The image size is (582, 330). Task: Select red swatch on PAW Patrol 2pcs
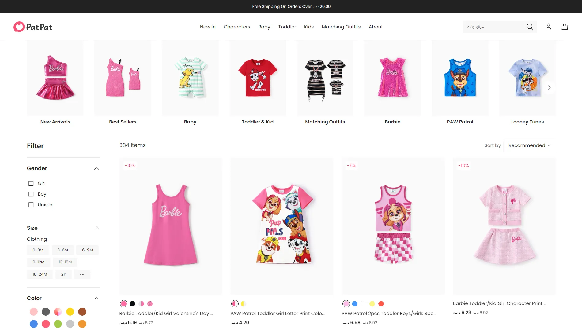tap(381, 304)
